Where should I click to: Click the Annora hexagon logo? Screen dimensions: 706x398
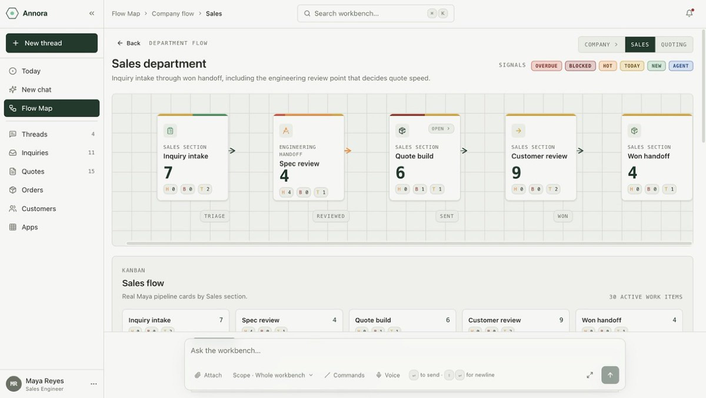[12, 13]
